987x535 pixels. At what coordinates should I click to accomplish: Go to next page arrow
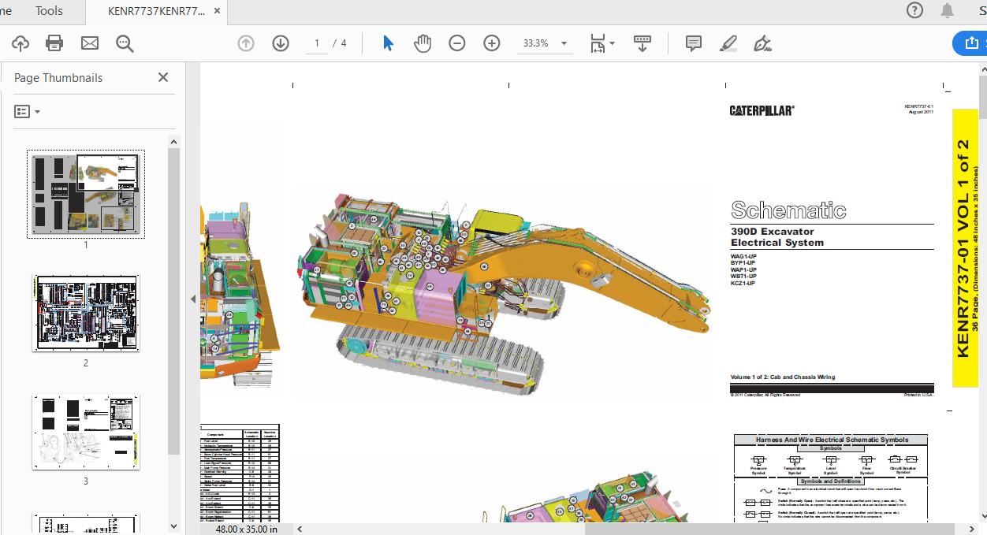(x=281, y=43)
